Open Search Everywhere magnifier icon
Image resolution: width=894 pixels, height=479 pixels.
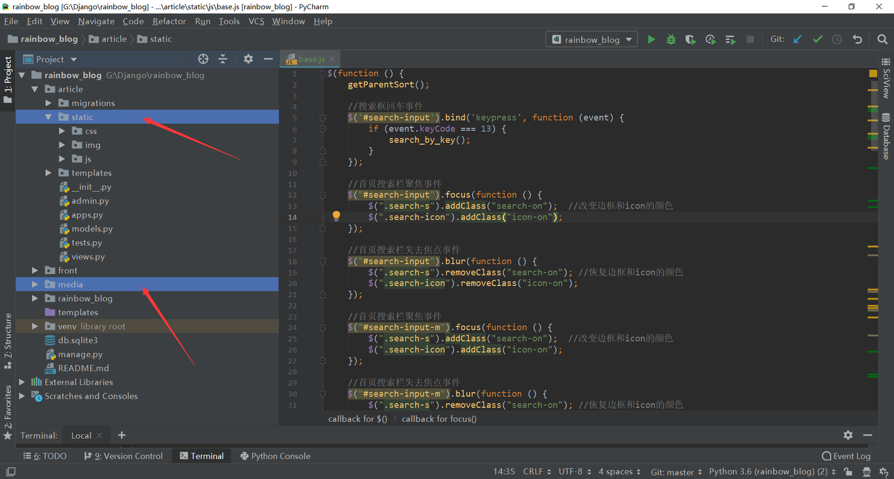coord(882,40)
